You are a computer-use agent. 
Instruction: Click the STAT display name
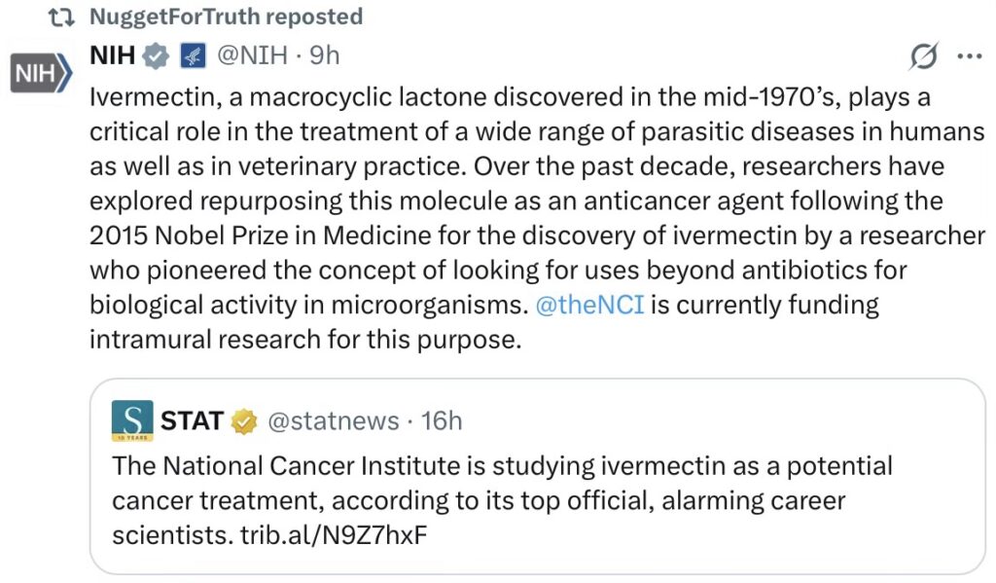click(x=192, y=420)
